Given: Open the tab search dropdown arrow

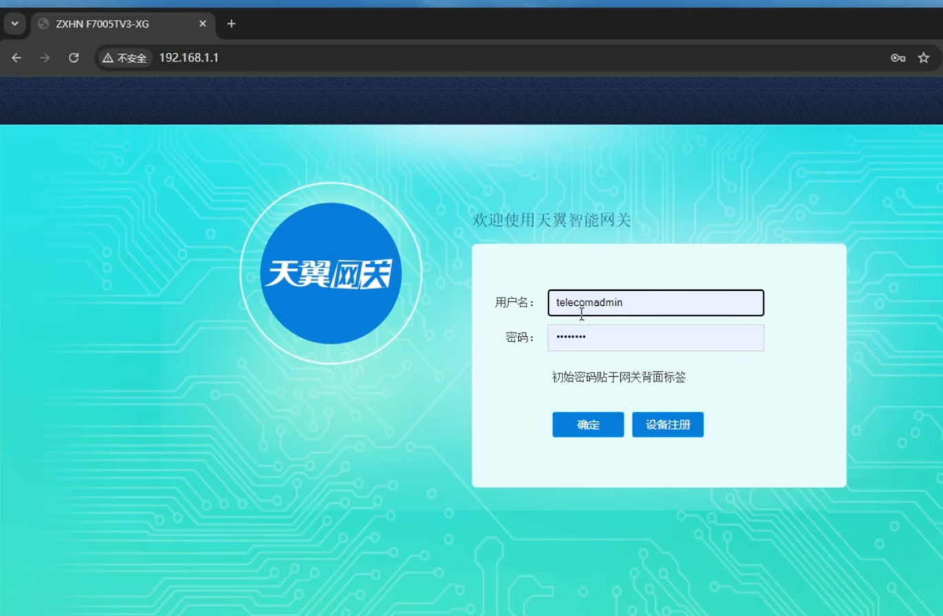Looking at the screenshot, I should (x=14, y=23).
